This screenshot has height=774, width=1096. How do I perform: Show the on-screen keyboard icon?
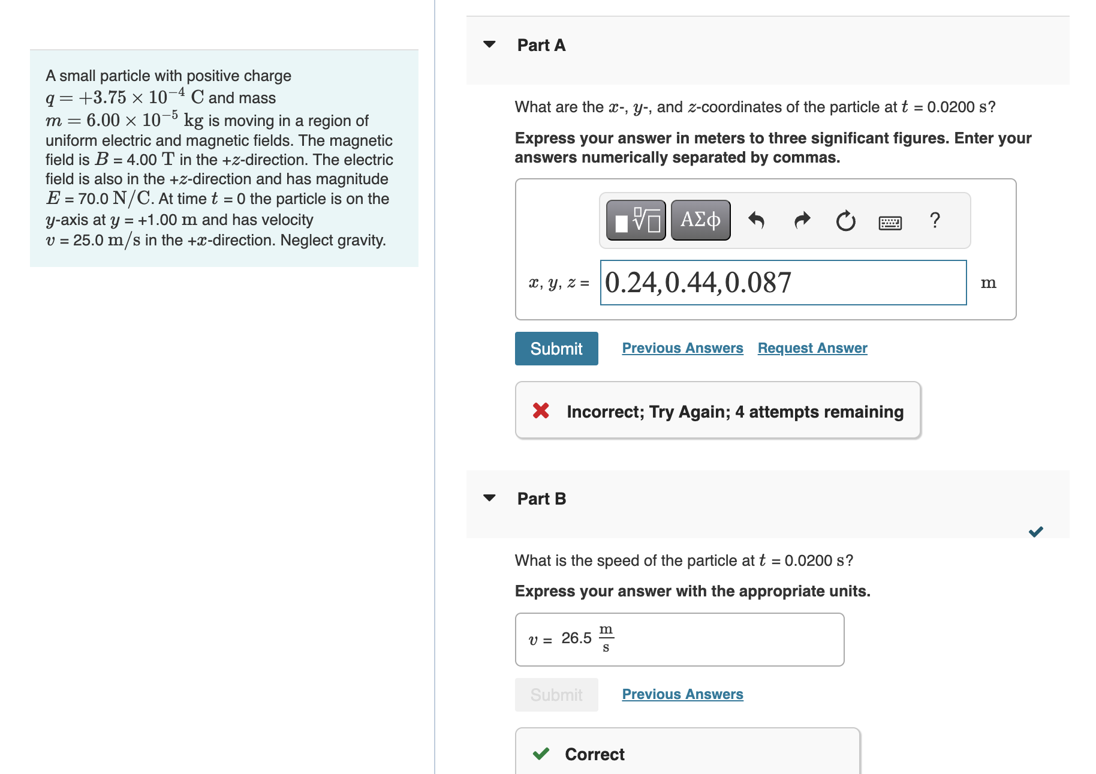coord(890,221)
